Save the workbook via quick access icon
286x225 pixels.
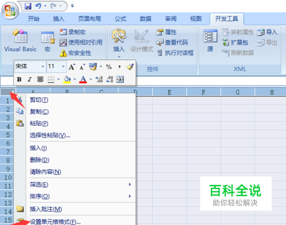pos(28,6)
